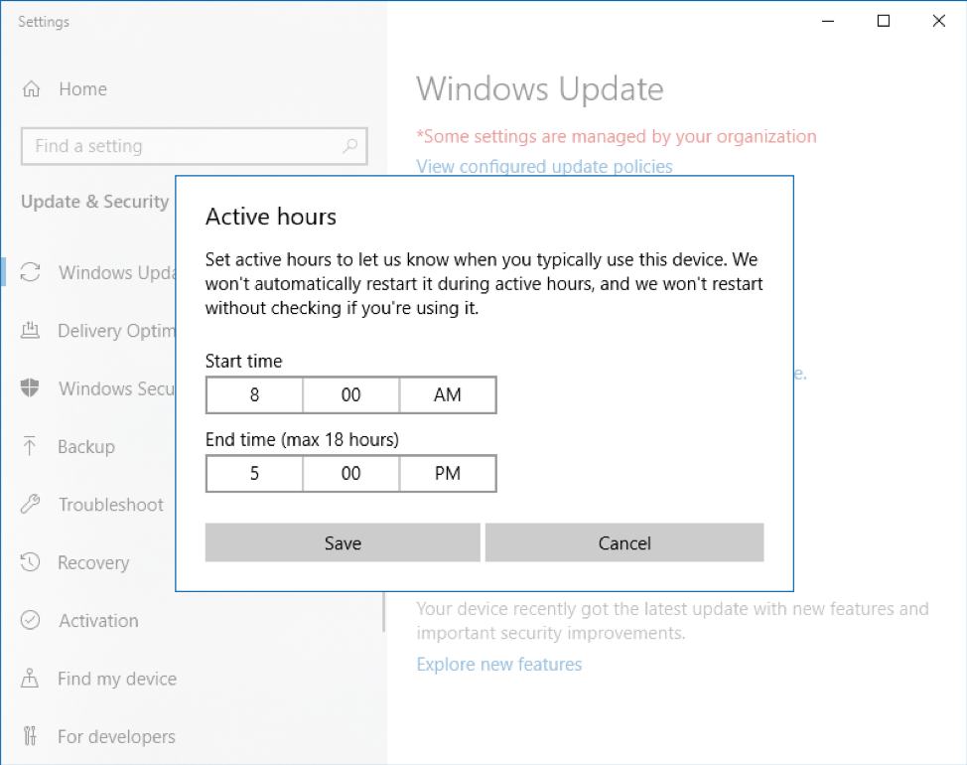The height and width of the screenshot is (765, 967).
Task: Open the end time hour picker
Action: (x=254, y=474)
